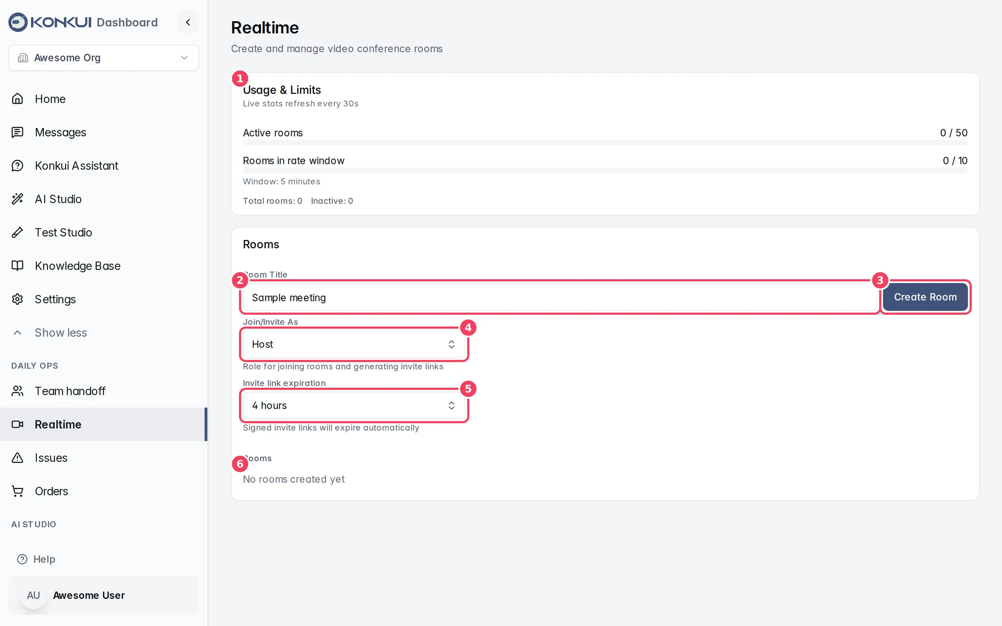Go to the Home menu item

[104, 99]
